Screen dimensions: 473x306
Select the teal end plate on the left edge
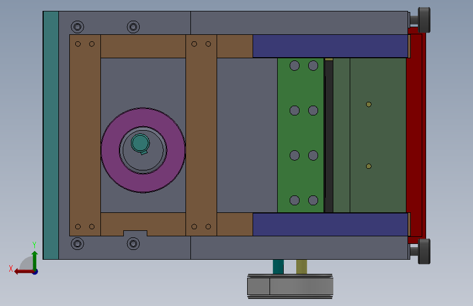(x=51, y=135)
